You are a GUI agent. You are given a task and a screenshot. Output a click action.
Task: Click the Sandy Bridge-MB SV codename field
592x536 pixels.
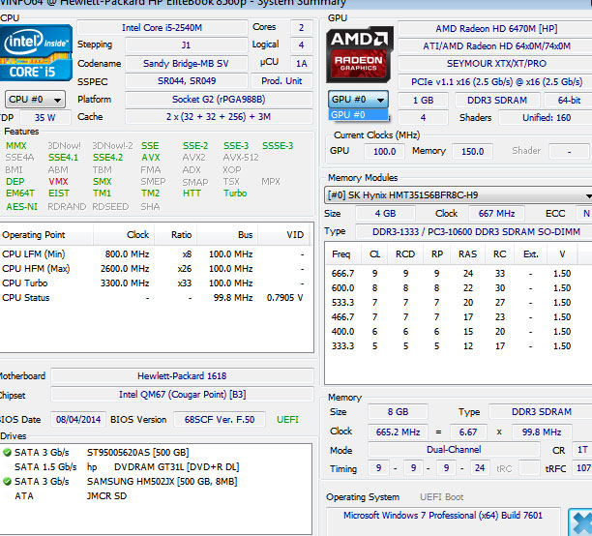tap(186, 64)
